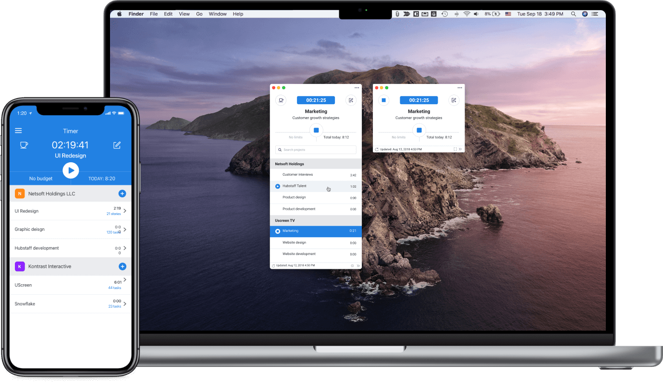The image size is (663, 384).
Task: Stop the timer with the center stop button, compact window
Action: [x=419, y=130]
